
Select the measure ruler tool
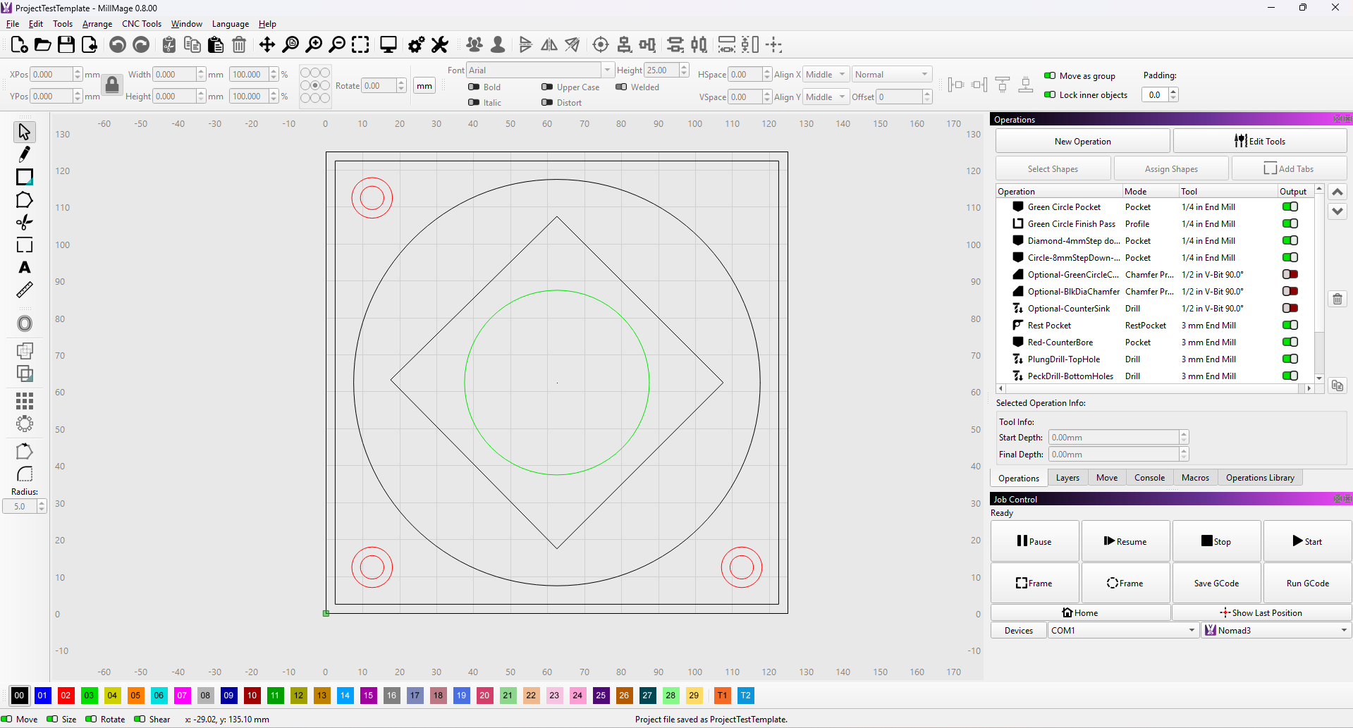pyautogui.click(x=25, y=290)
